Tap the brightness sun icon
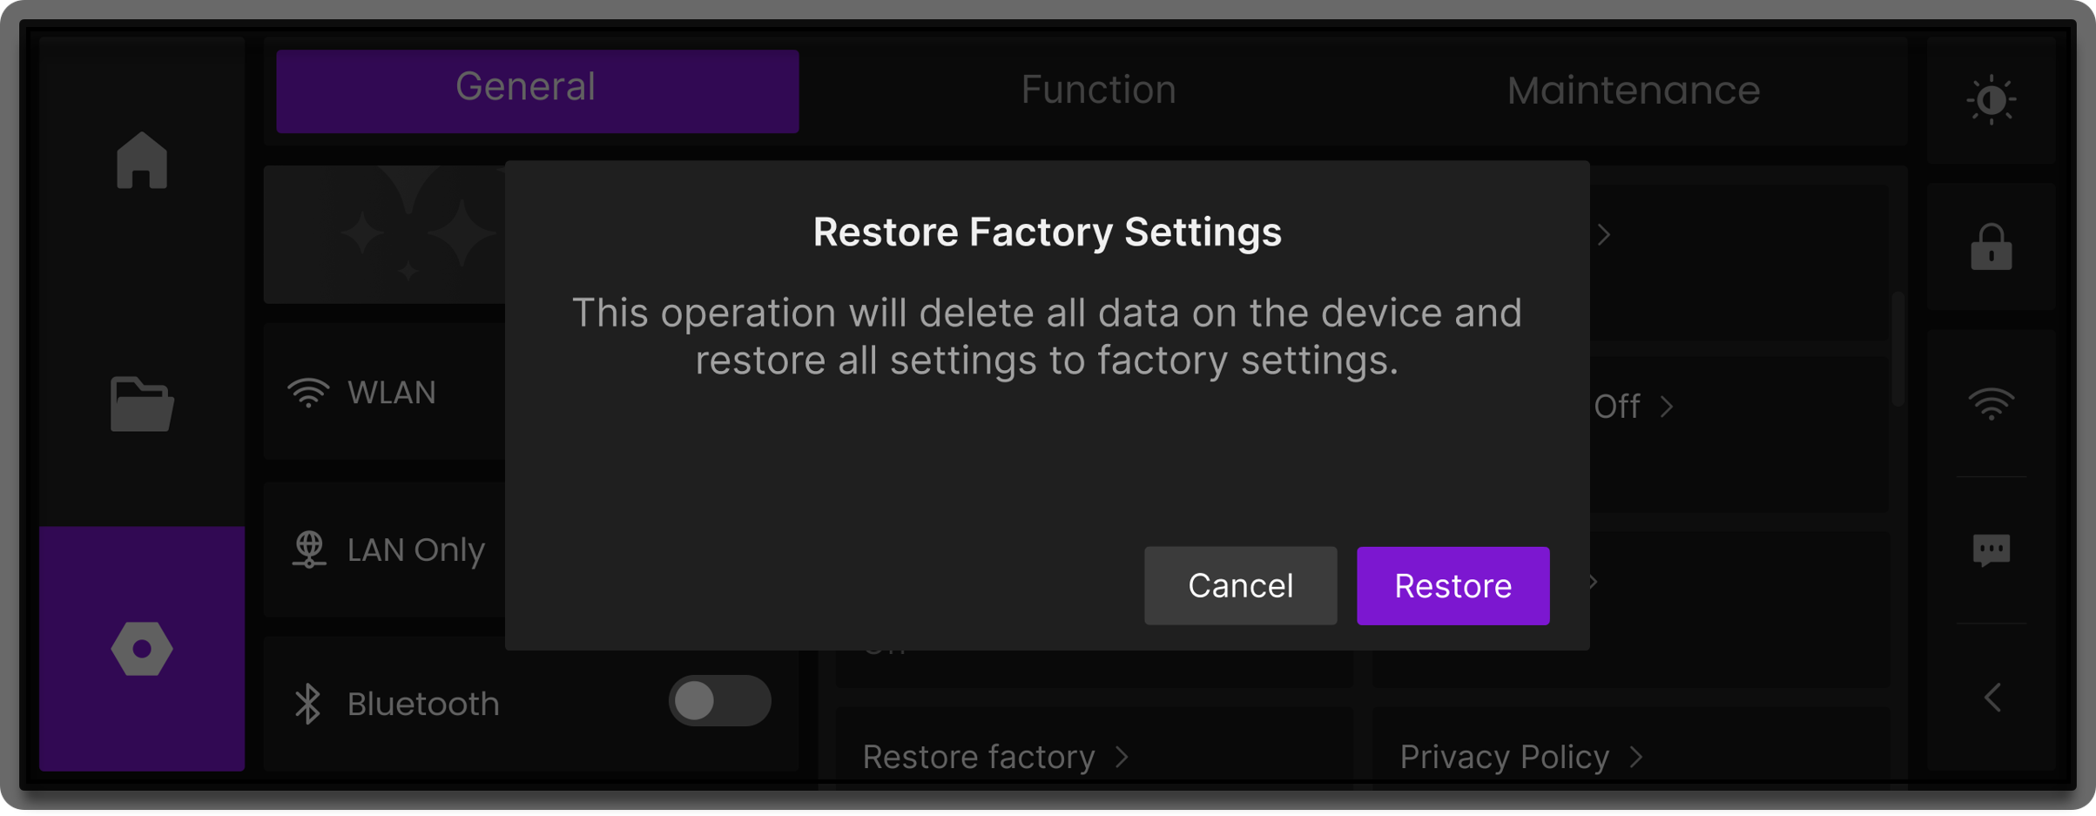The height and width of the screenshot is (816, 2096). pos(1991,100)
